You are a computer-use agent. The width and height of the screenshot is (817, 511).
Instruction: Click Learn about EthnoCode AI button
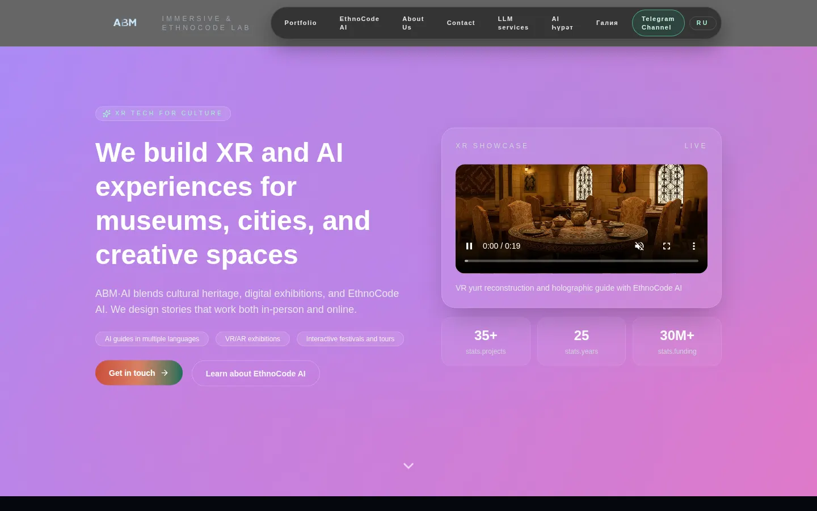pos(256,373)
